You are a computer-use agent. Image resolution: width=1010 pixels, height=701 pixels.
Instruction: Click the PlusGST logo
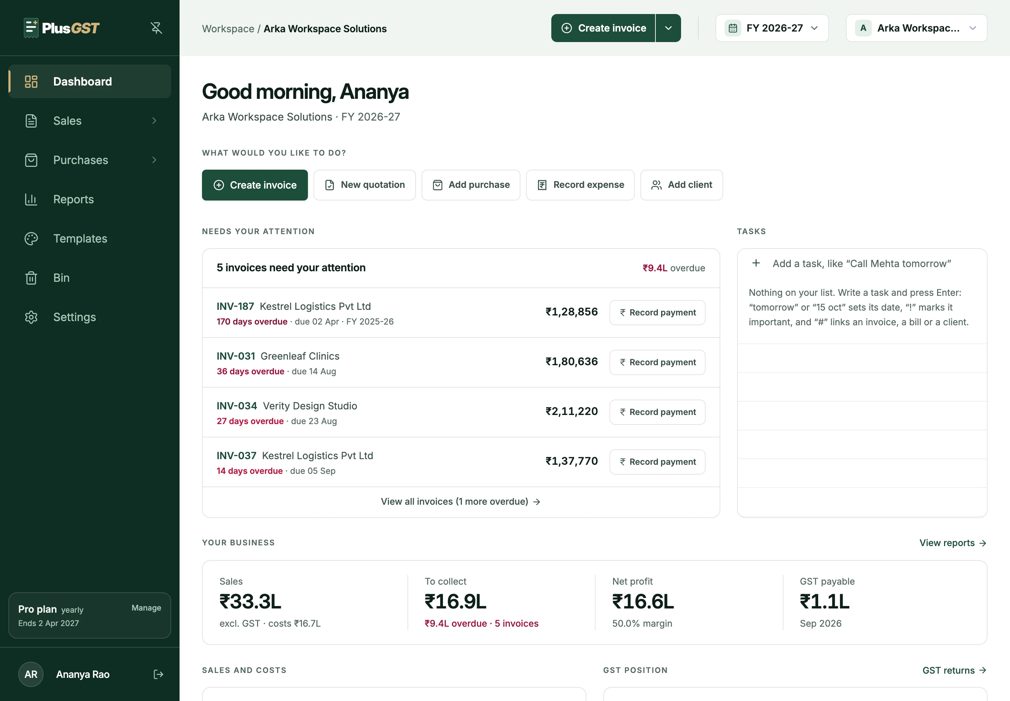click(x=61, y=28)
